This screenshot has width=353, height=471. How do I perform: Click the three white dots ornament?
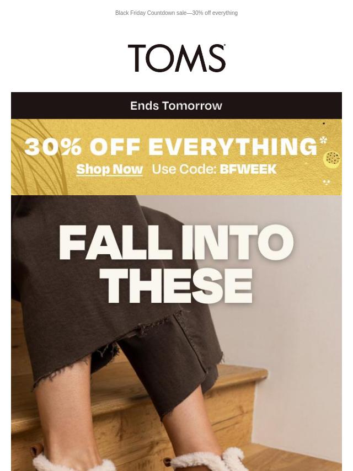(x=327, y=182)
